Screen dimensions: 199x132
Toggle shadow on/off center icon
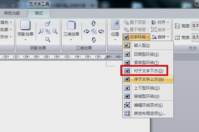(x=48, y=31)
